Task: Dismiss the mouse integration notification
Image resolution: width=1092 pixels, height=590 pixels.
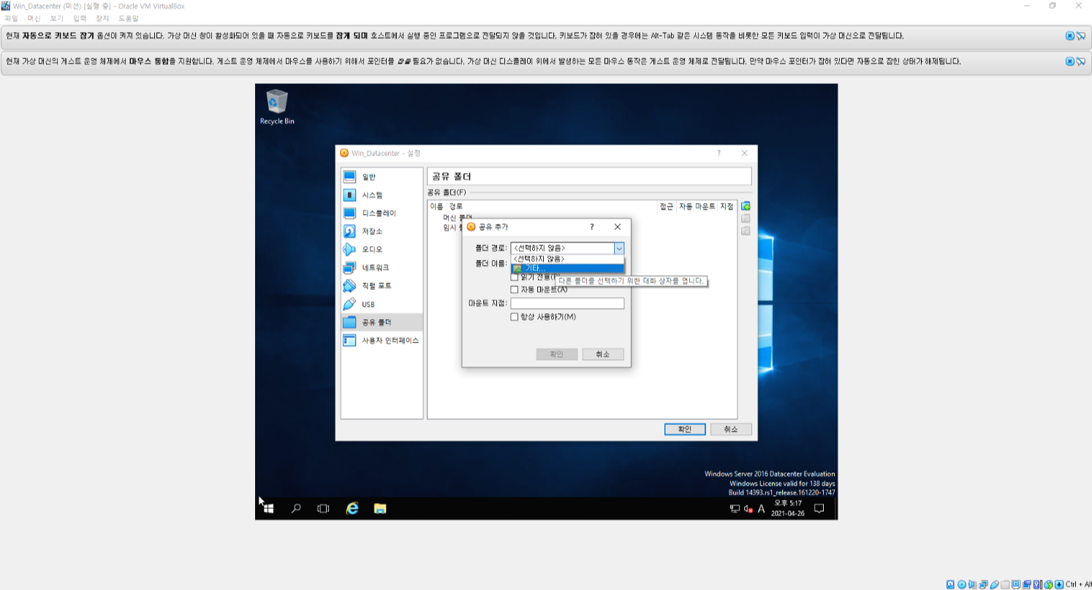Action: [1070, 61]
